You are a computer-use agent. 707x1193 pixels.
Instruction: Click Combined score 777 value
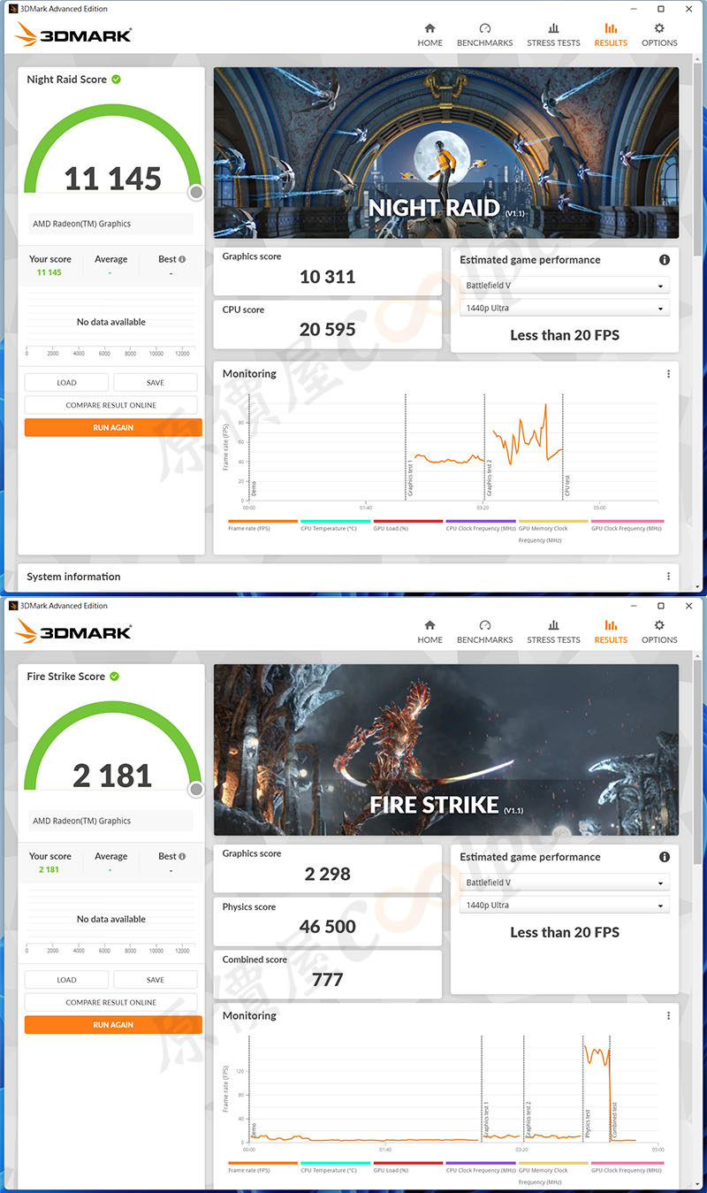327,980
